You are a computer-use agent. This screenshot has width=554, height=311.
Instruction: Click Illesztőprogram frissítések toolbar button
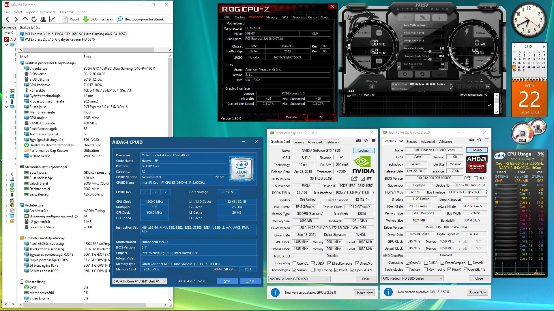click(x=141, y=19)
